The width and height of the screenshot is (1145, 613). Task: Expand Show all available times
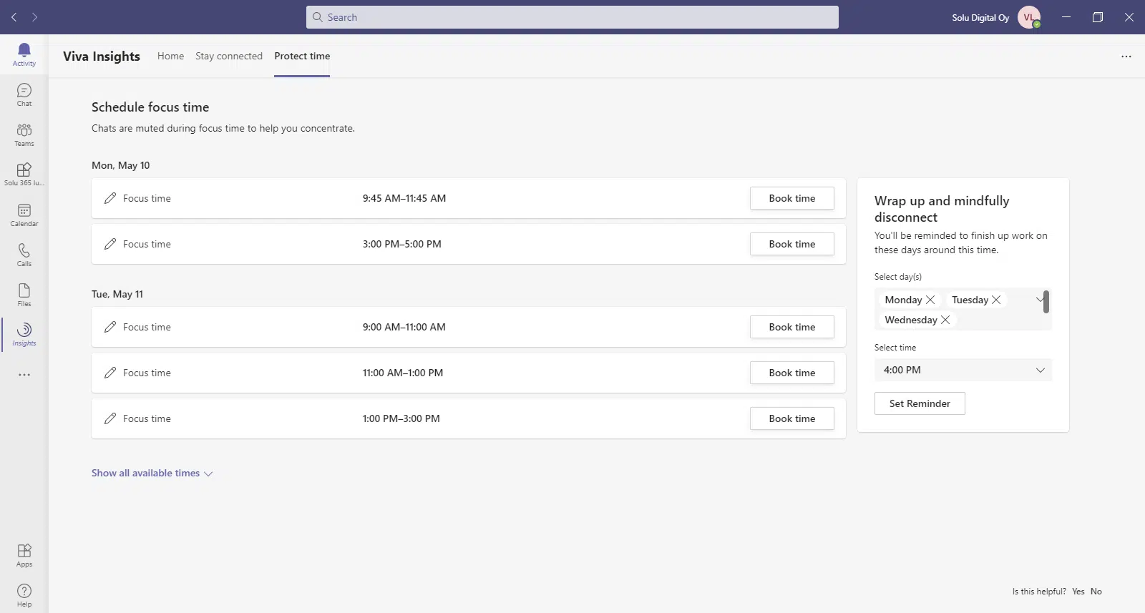152,474
